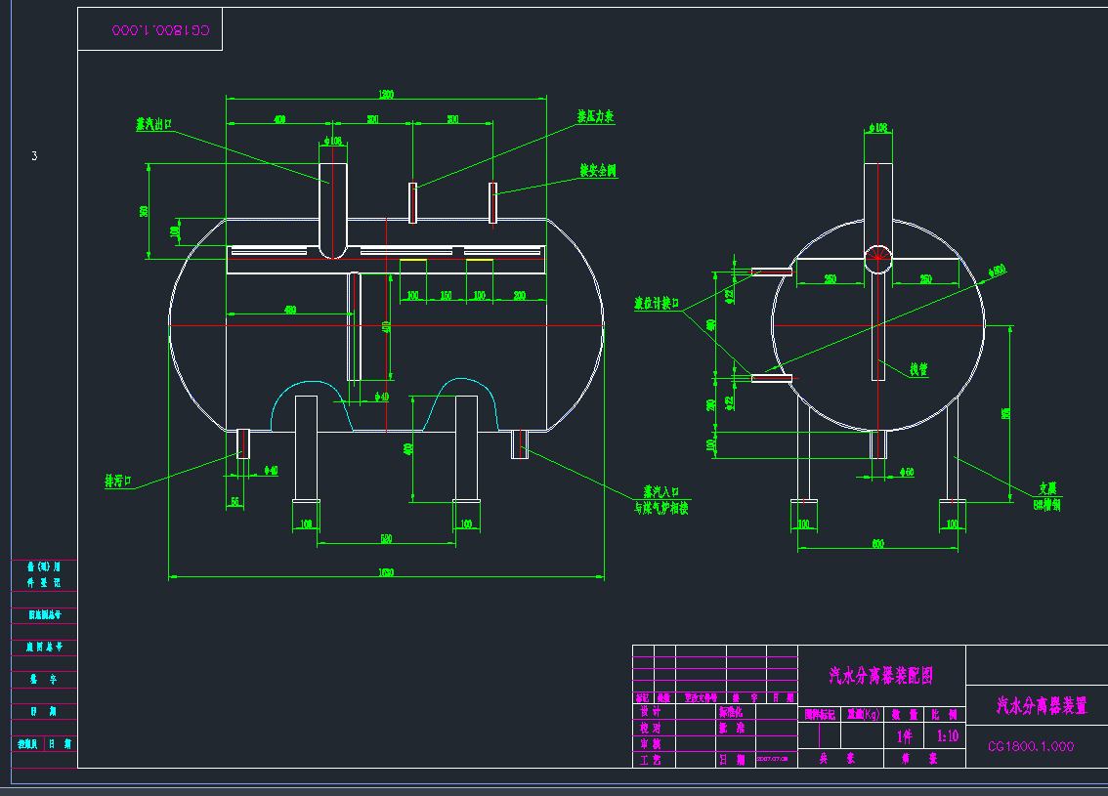Screen dimensions: 1108x796
Task: Click the 520 leg spacing dimension
Action: (386, 538)
